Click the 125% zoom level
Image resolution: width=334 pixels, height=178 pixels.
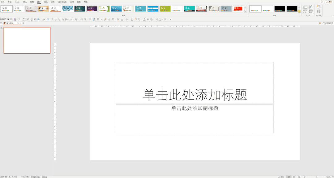point(328,177)
